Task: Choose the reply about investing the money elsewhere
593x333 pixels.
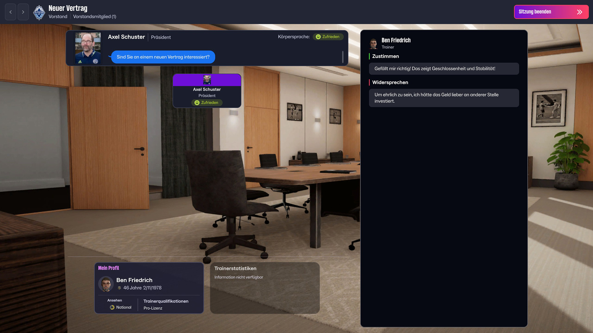Action: click(x=444, y=98)
